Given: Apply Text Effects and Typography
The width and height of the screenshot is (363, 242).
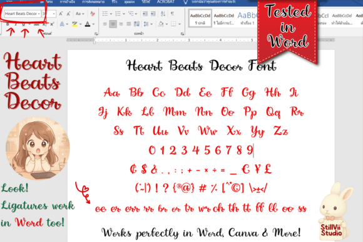Looking at the screenshot, I should (x=62, y=24).
